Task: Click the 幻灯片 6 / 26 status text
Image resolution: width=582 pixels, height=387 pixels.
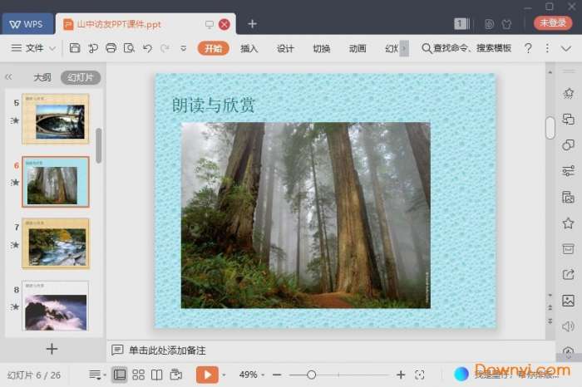Action: [34, 375]
